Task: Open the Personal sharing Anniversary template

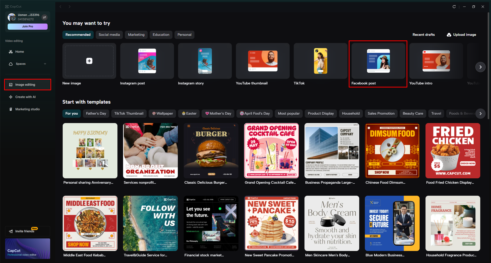Action: tap(90, 151)
